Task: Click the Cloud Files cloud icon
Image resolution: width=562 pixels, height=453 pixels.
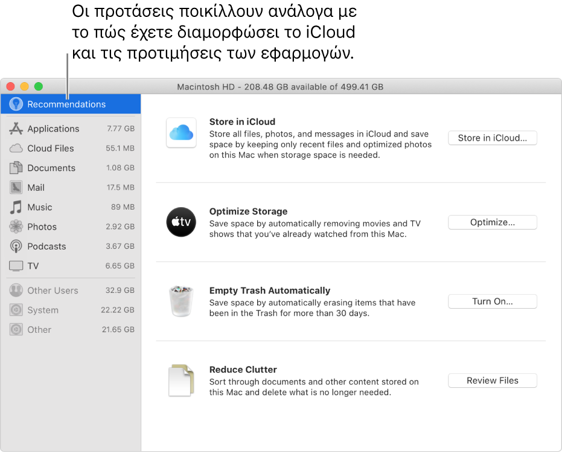Action: (x=16, y=148)
